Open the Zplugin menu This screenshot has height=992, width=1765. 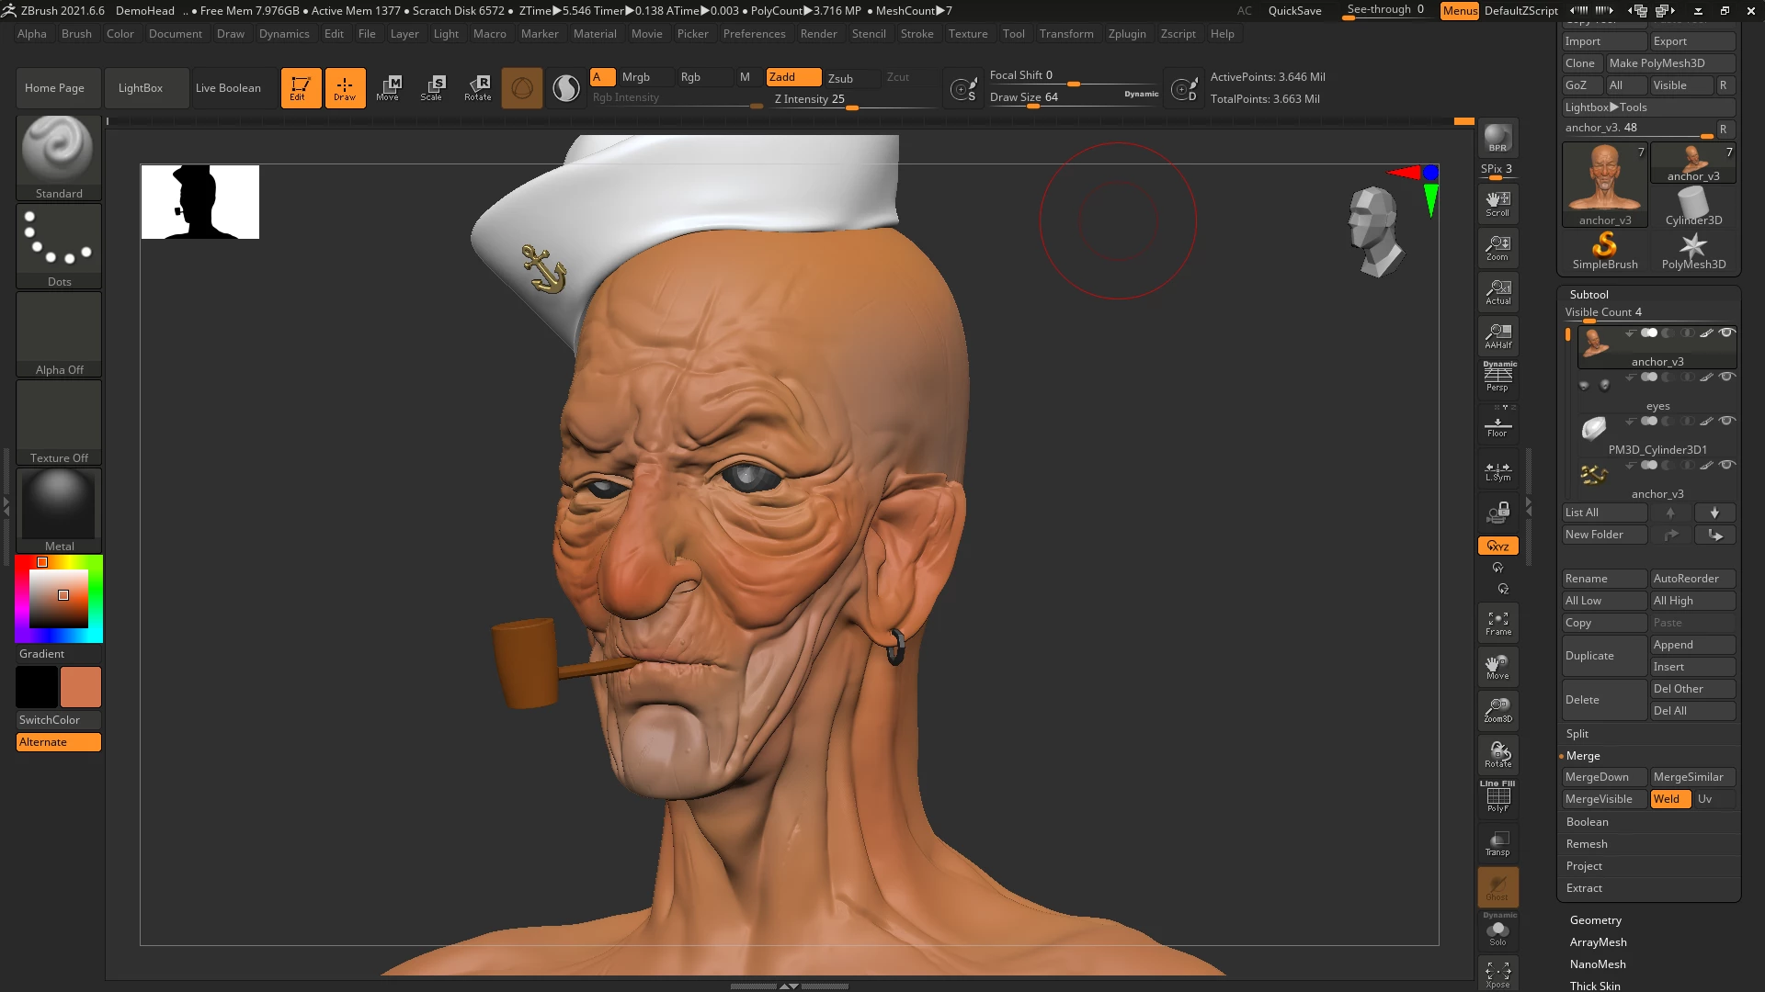click(x=1126, y=34)
